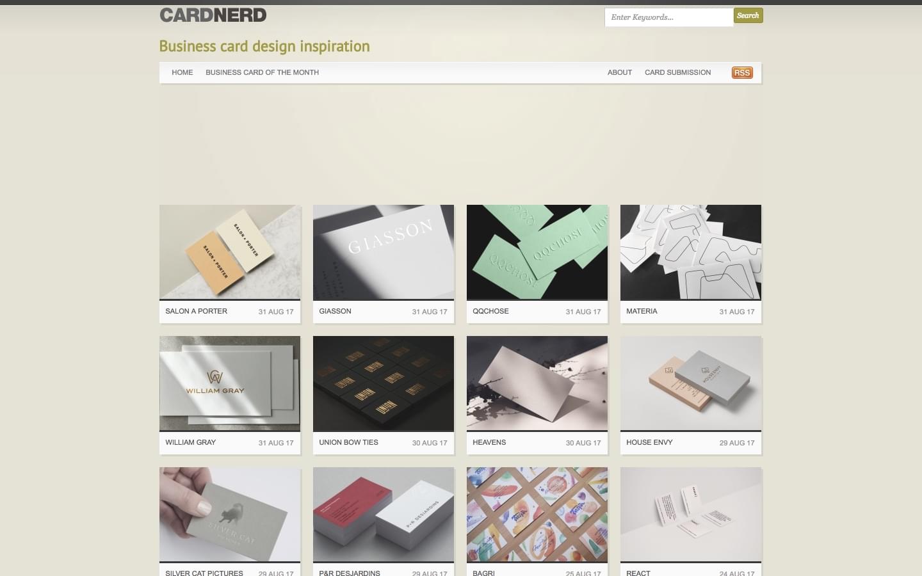Click the orange RSS feed icon
This screenshot has width=922, height=576.
tap(742, 72)
